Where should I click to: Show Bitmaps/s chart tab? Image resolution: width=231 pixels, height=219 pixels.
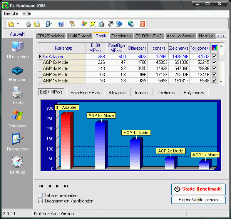point(117,93)
